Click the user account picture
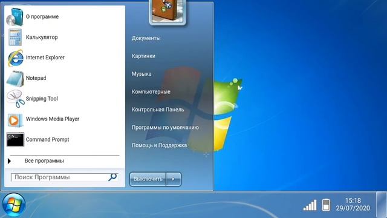Screen dimensions: 387x218 point(167,12)
